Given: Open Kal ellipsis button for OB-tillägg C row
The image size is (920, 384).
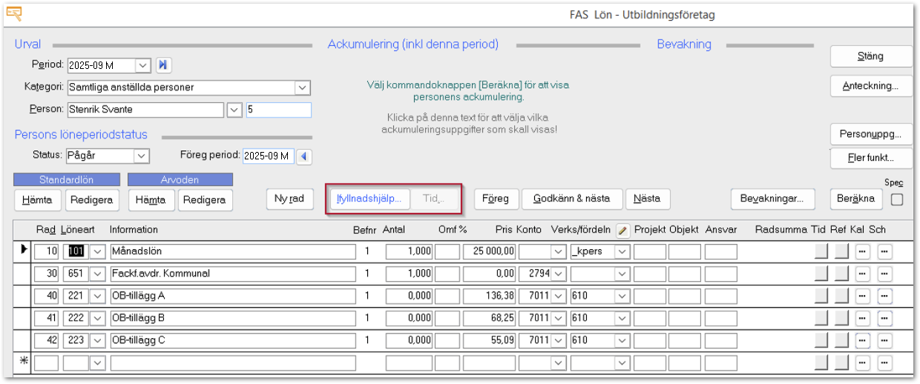Looking at the screenshot, I should pyautogui.click(x=862, y=341).
